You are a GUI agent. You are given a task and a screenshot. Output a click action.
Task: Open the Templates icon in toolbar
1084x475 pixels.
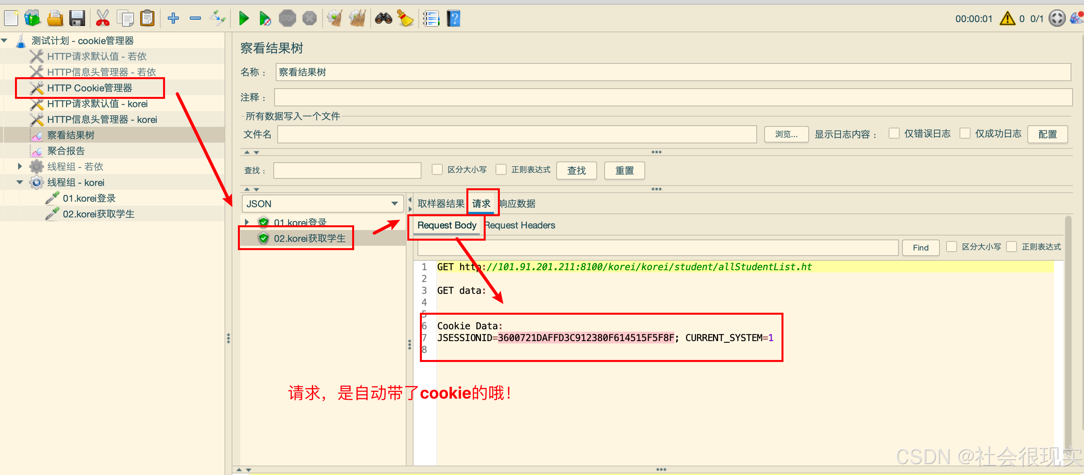click(32, 19)
